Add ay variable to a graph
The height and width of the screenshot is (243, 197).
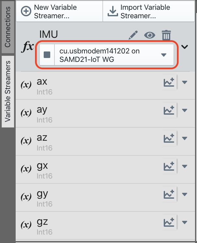tap(169, 111)
